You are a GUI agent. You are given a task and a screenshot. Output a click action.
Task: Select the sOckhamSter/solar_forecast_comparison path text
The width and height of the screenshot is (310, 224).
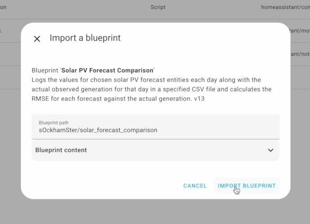pos(98,130)
